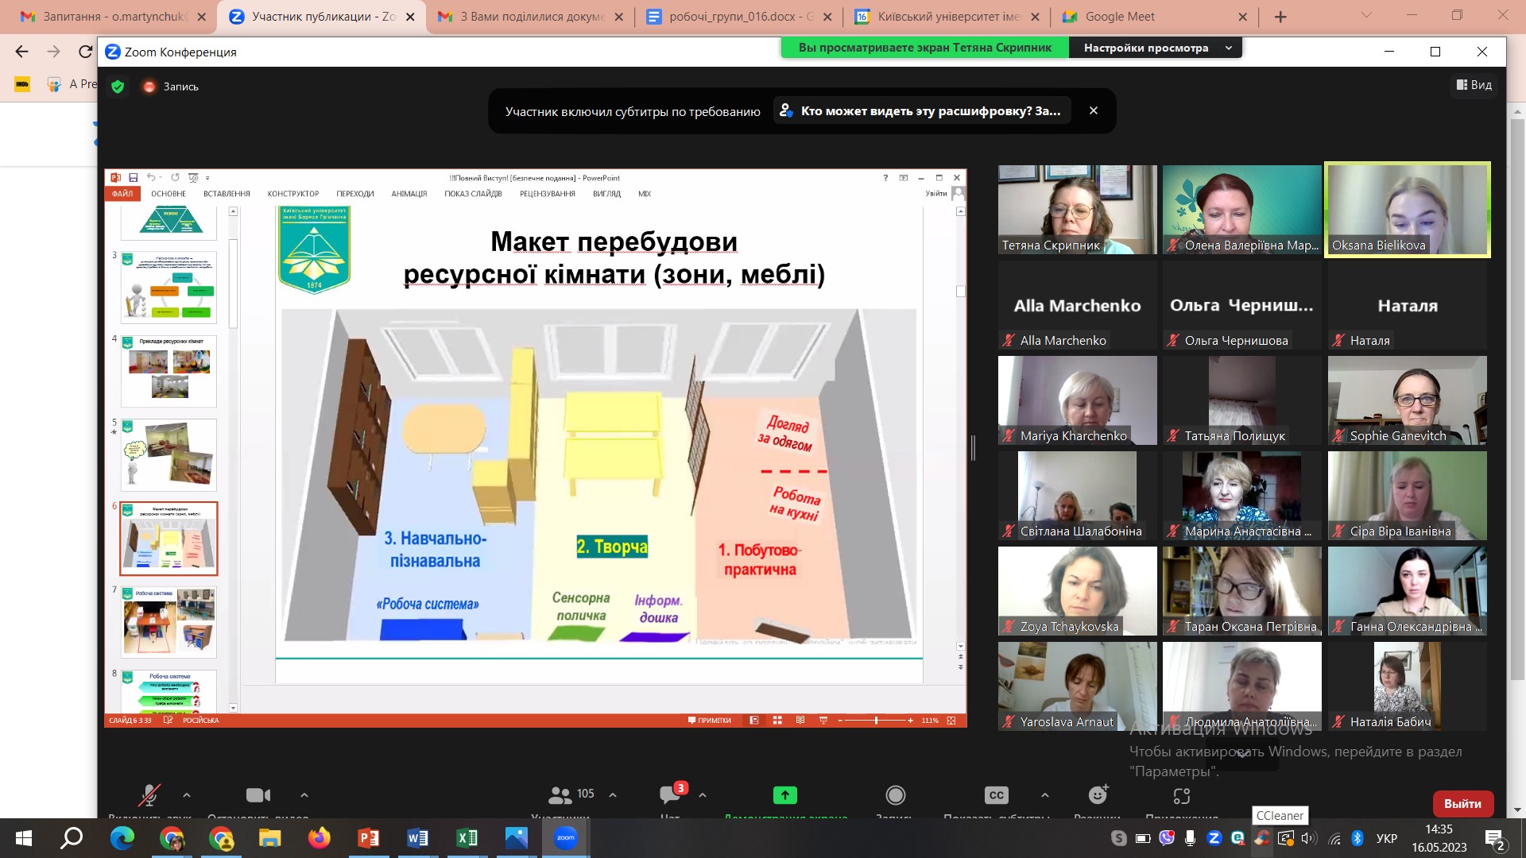Screen dimensions: 1526x858
Task: Click the Zoom participants icon
Action: click(560, 794)
